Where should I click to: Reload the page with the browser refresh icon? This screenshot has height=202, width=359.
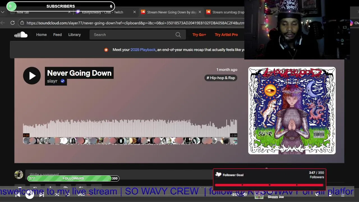click(13, 23)
